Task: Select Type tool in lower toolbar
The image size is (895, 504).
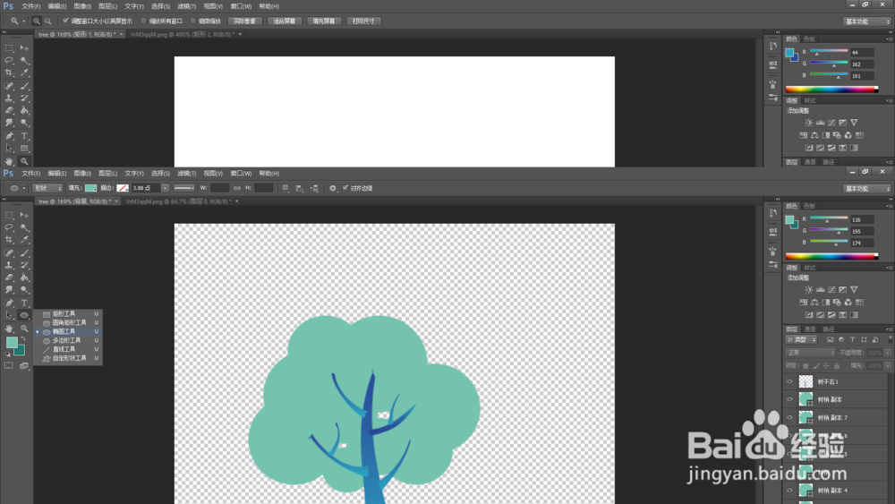Action: (x=24, y=303)
